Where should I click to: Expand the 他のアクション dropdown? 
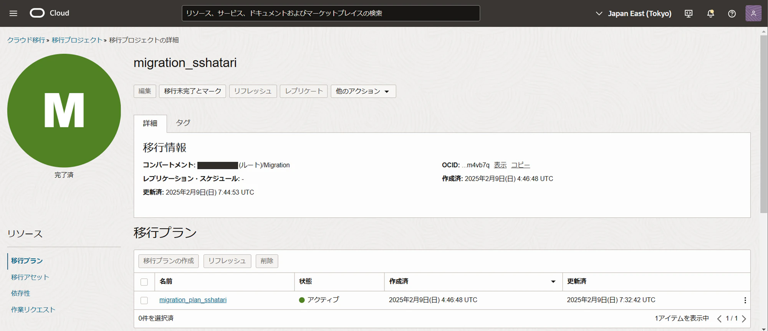tap(363, 91)
